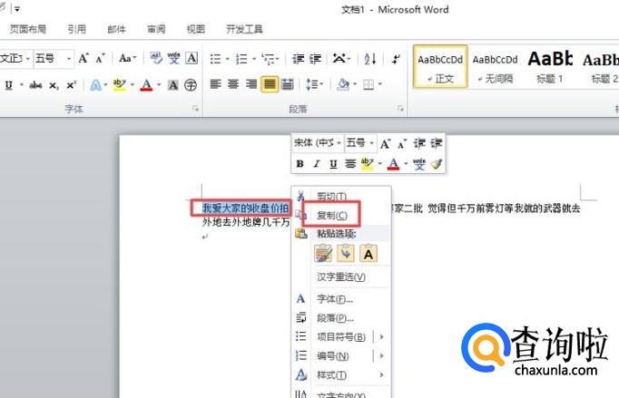Switch to the 审阅 ribbon tab
The width and height of the screenshot is (619, 398).
tap(156, 29)
